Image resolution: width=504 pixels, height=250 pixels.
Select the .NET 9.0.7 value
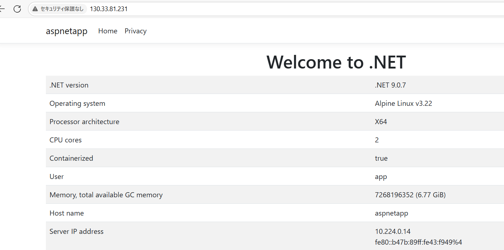tap(390, 85)
